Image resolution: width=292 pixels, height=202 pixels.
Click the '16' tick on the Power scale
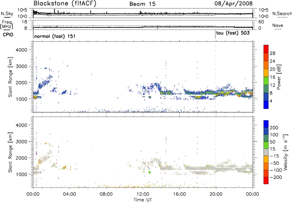coord(272,77)
